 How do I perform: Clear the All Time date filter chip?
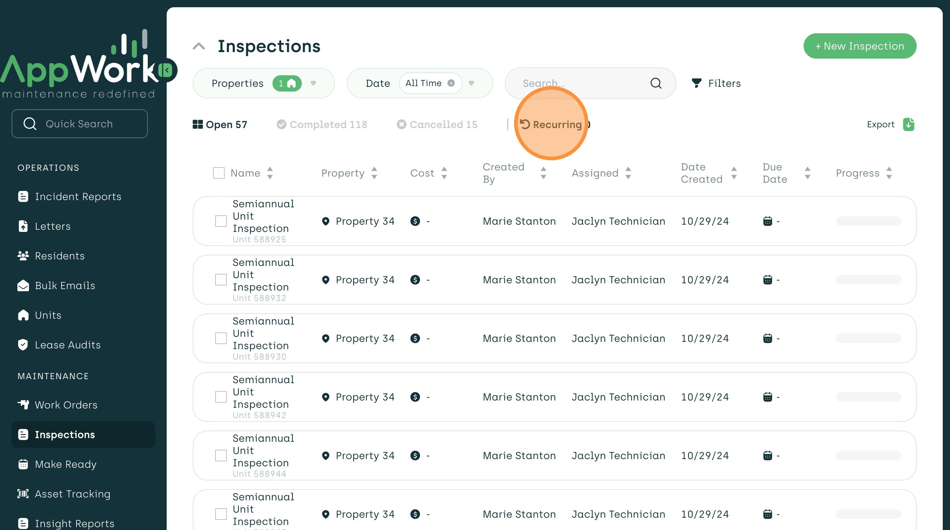[x=451, y=83]
